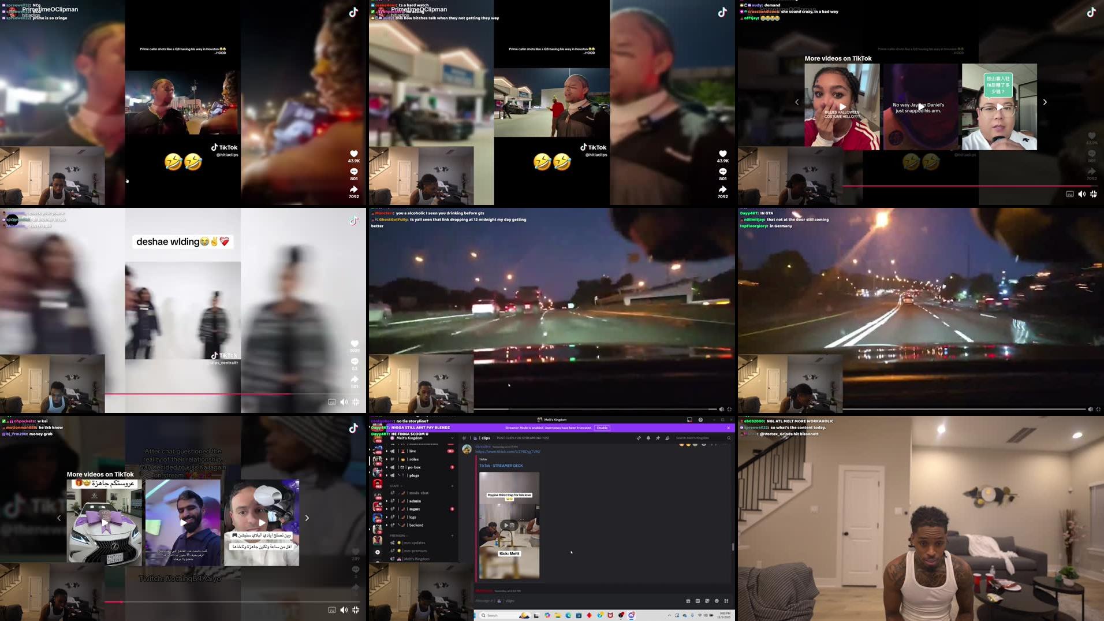Toggle fullscreen on the TikTok player
1104x621 pixels.
[x=1094, y=194]
